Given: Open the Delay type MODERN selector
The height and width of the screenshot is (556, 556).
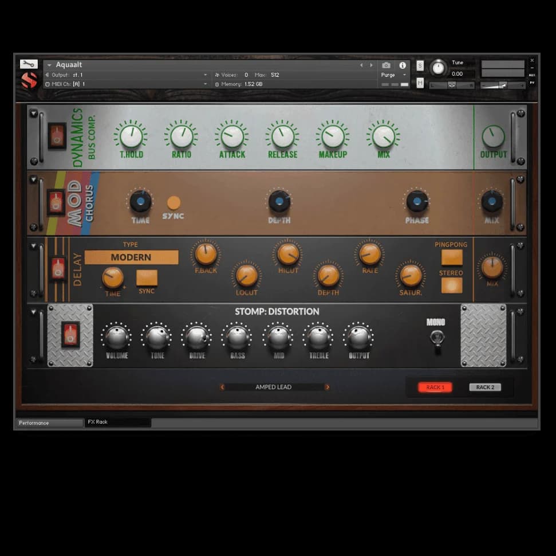Looking at the screenshot, I should point(131,257).
